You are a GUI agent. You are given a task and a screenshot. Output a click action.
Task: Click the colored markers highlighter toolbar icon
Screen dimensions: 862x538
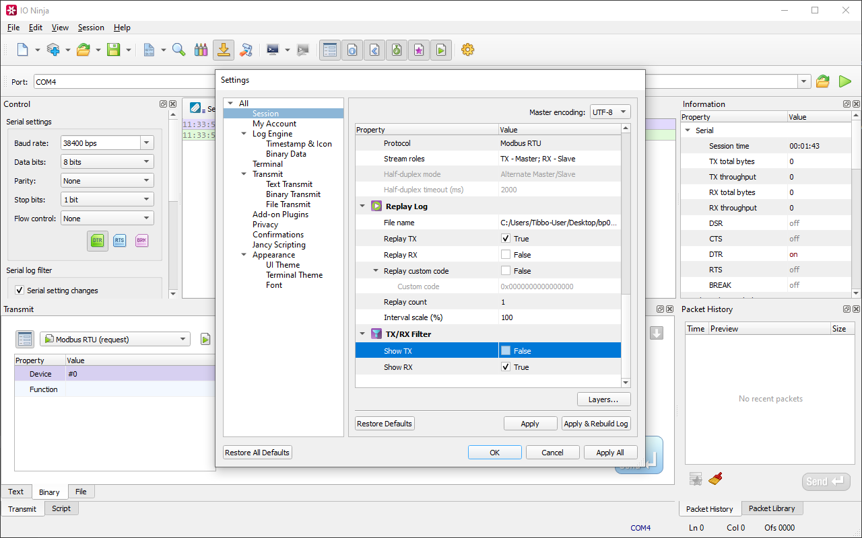click(201, 50)
